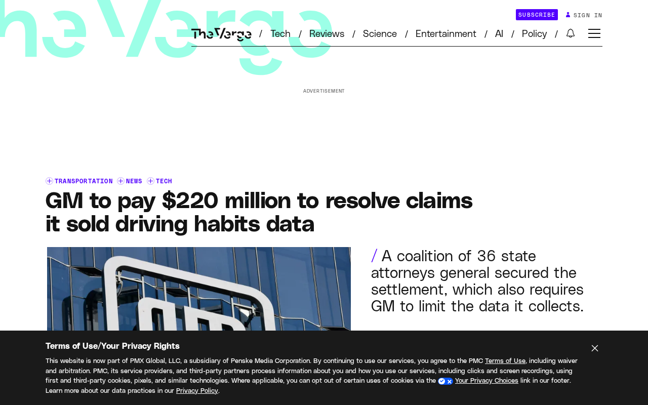The image size is (648, 405).
Task: Click the 'A coalition of 36 state' subheading
Action: coord(477,281)
